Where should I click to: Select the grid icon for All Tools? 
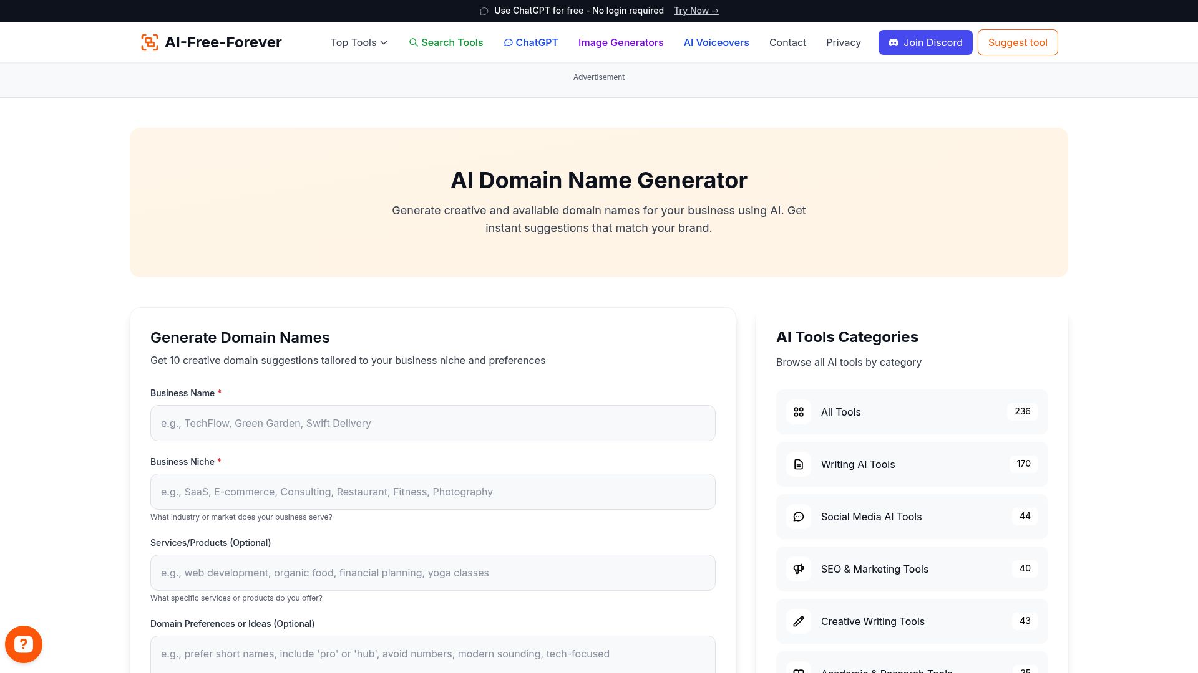pos(798,412)
